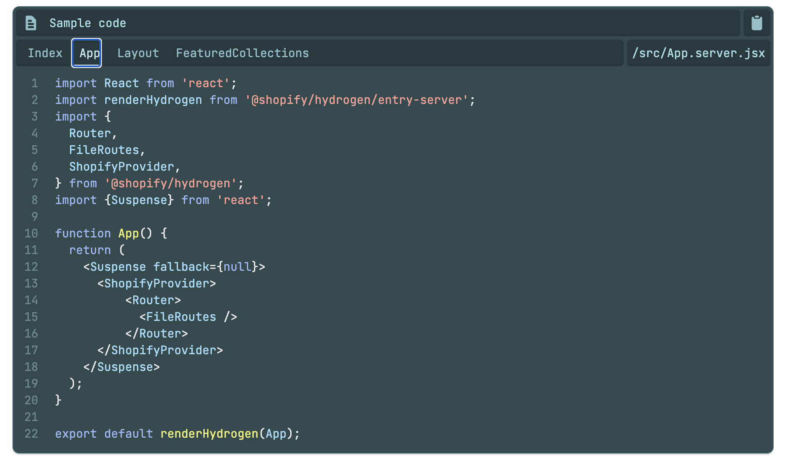Click ShopifyProvider on line 6
This screenshot has width=787, height=474.
122,166
